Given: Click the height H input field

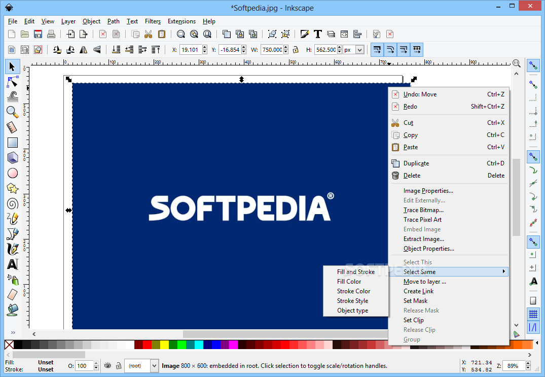Looking at the screenshot, I should pyautogui.click(x=326, y=50).
